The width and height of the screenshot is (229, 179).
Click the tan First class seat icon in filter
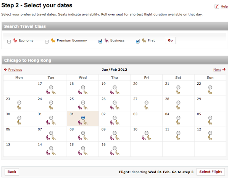[144, 40]
